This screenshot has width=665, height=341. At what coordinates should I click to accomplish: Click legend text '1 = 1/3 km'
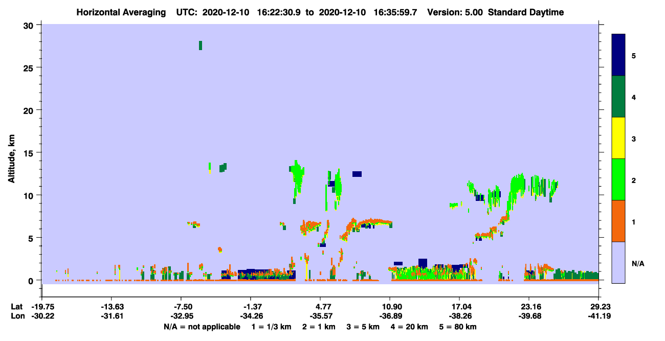click(x=271, y=327)
